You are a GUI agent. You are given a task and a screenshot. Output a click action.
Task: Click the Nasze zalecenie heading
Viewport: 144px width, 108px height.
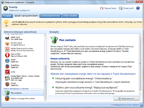point(60,58)
